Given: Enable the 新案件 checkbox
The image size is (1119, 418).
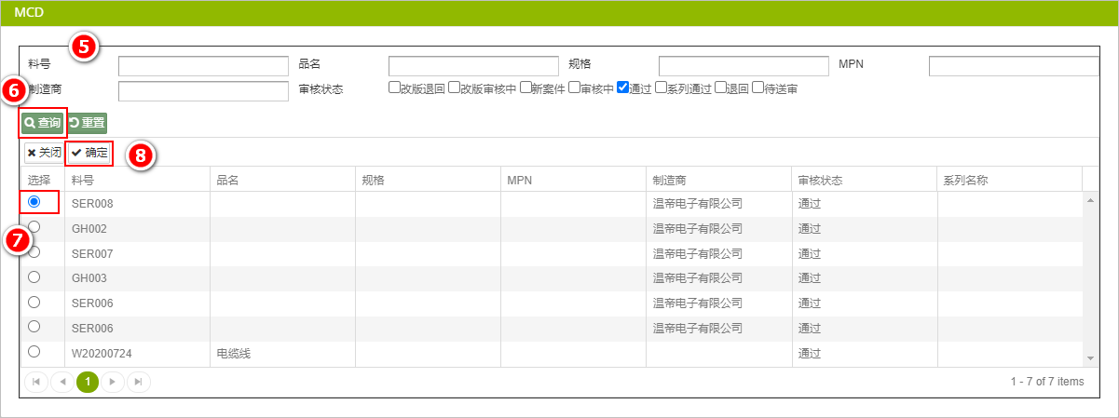Looking at the screenshot, I should click(x=525, y=88).
